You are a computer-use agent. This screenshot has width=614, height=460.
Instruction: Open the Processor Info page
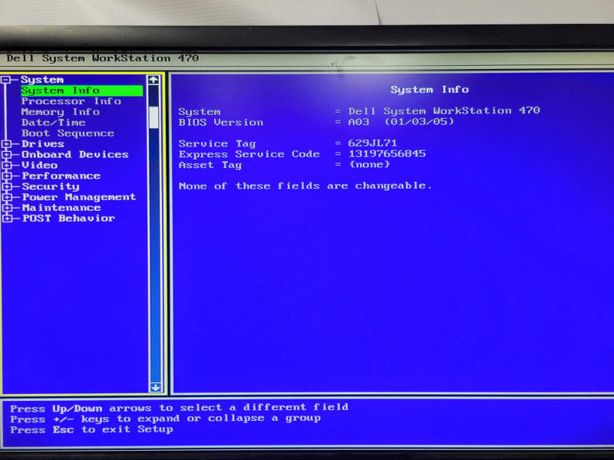[x=71, y=101]
